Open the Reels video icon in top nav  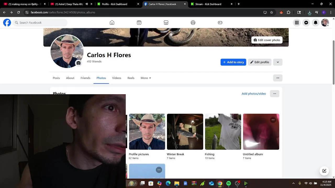(x=139, y=22)
